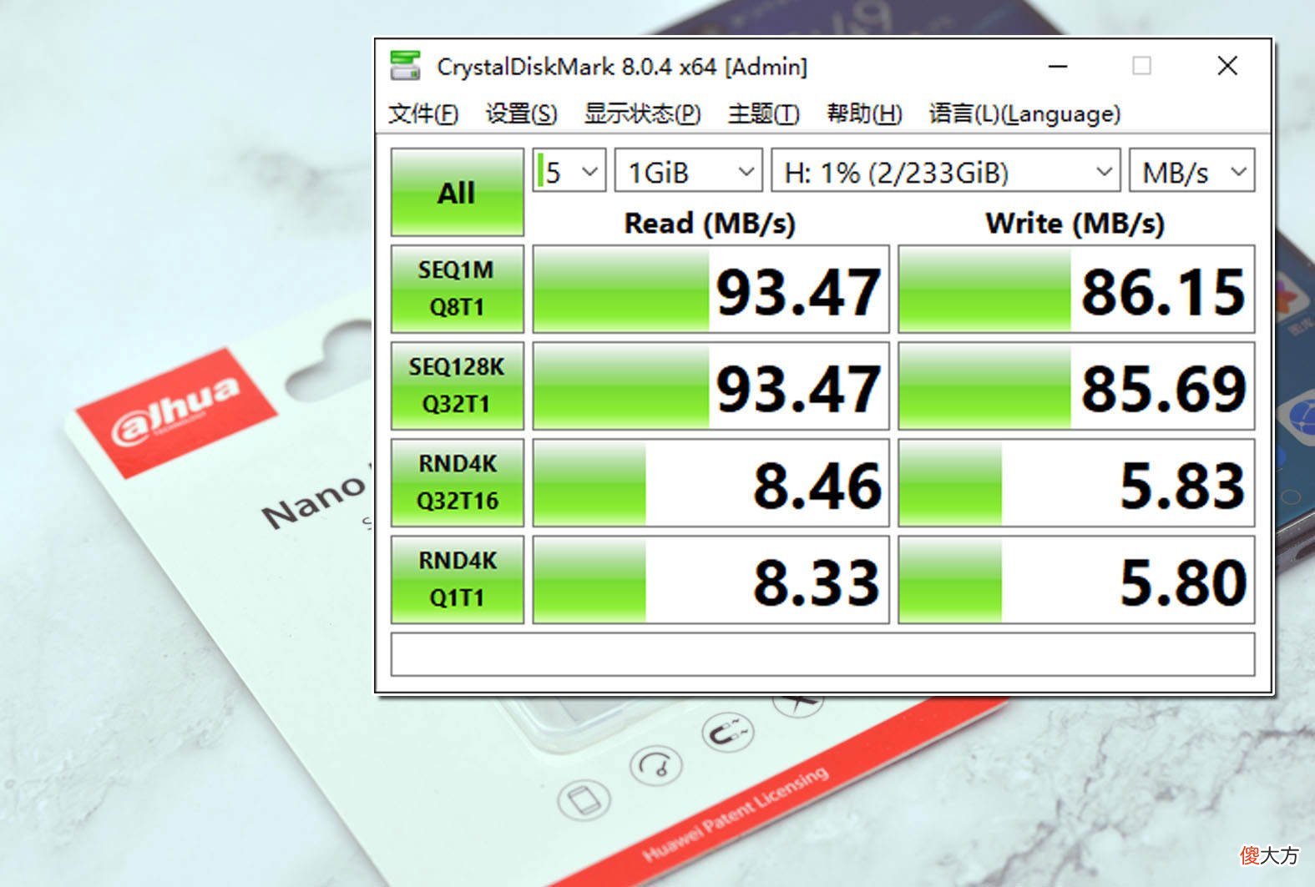This screenshot has height=887, width=1315.
Task: Open the 语言(L)(Language) menu
Action: point(1024,113)
